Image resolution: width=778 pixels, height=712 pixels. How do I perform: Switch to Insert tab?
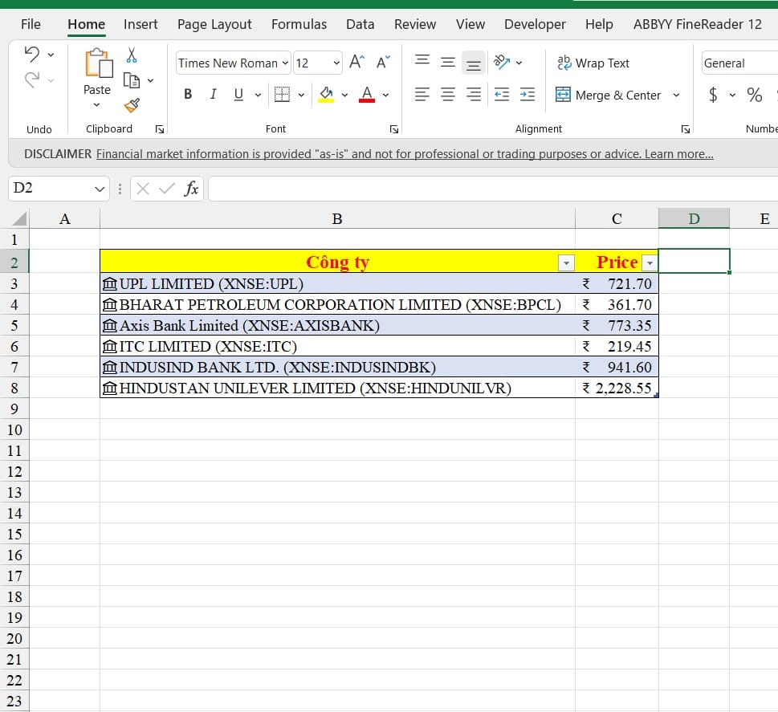tap(141, 24)
